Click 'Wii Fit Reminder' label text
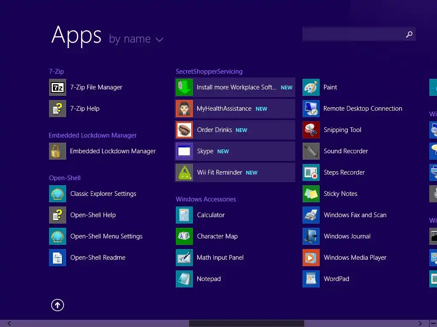The height and width of the screenshot is (327, 437). pos(219,172)
